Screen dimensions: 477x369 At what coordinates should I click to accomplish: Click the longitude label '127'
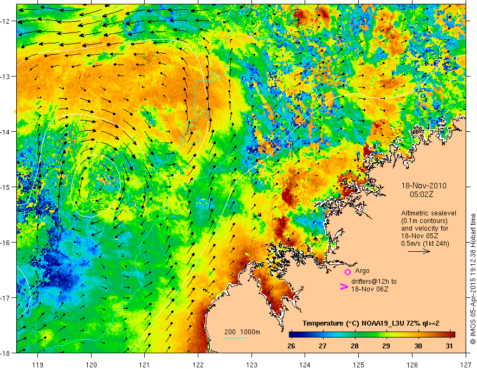coord(466,365)
